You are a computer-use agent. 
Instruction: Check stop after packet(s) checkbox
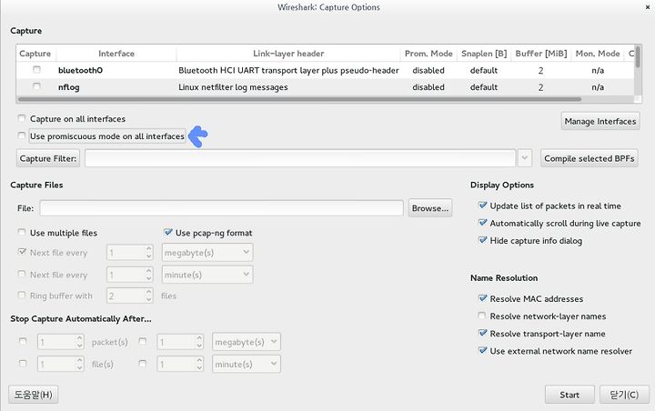point(23,342)
